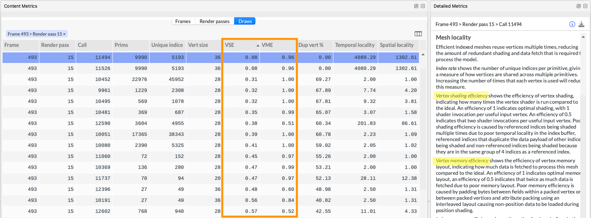Click the Dup vert % value 69.27

[323, 79]
